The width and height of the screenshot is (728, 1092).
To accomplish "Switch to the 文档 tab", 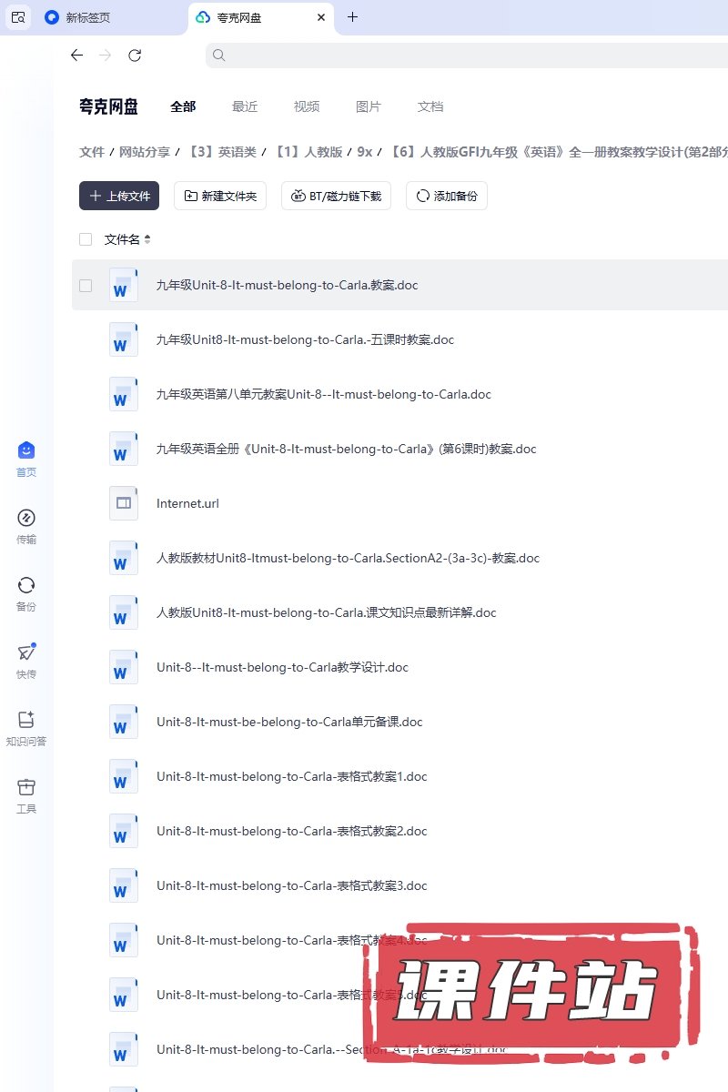I will pyautogui.click(x=430, y=106).
